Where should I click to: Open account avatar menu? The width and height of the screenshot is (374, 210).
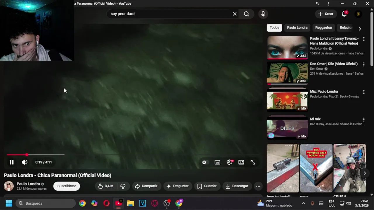point(358,14)
